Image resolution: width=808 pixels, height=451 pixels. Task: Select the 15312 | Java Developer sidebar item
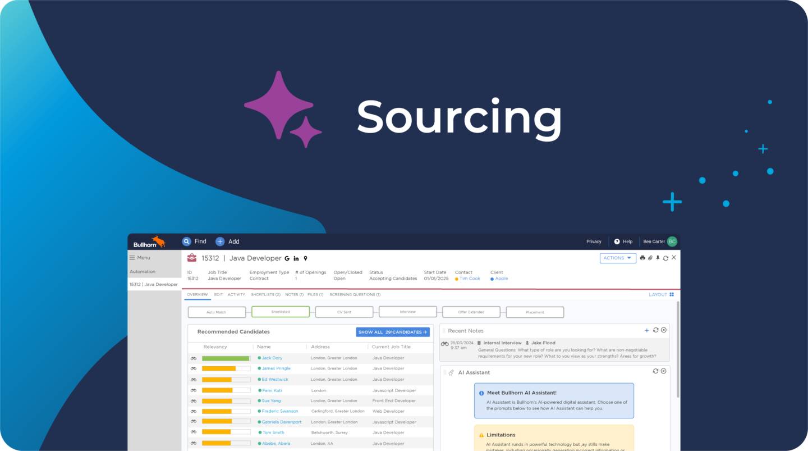(x=154, y=285)
